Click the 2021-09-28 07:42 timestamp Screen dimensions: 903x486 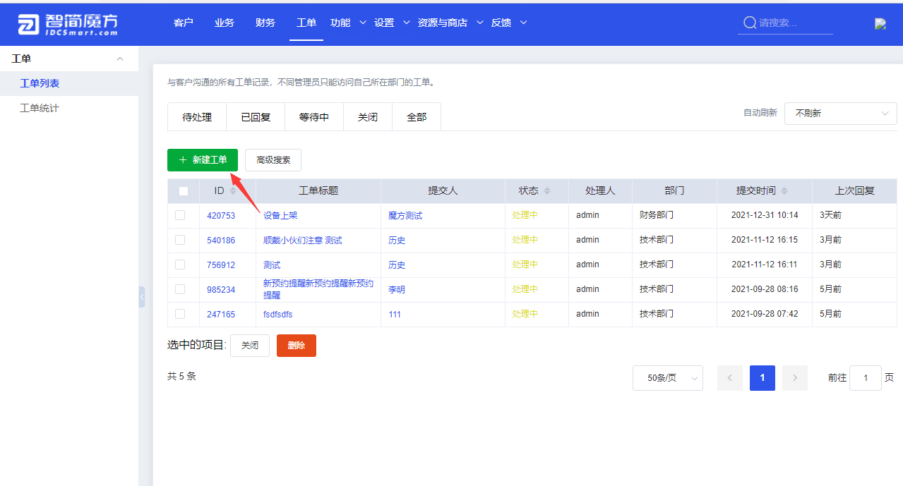(765, 314)
